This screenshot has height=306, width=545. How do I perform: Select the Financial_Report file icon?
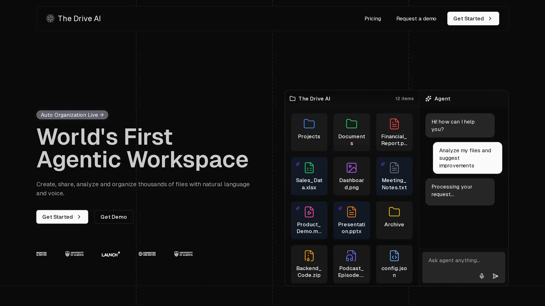tap(394, 124)
